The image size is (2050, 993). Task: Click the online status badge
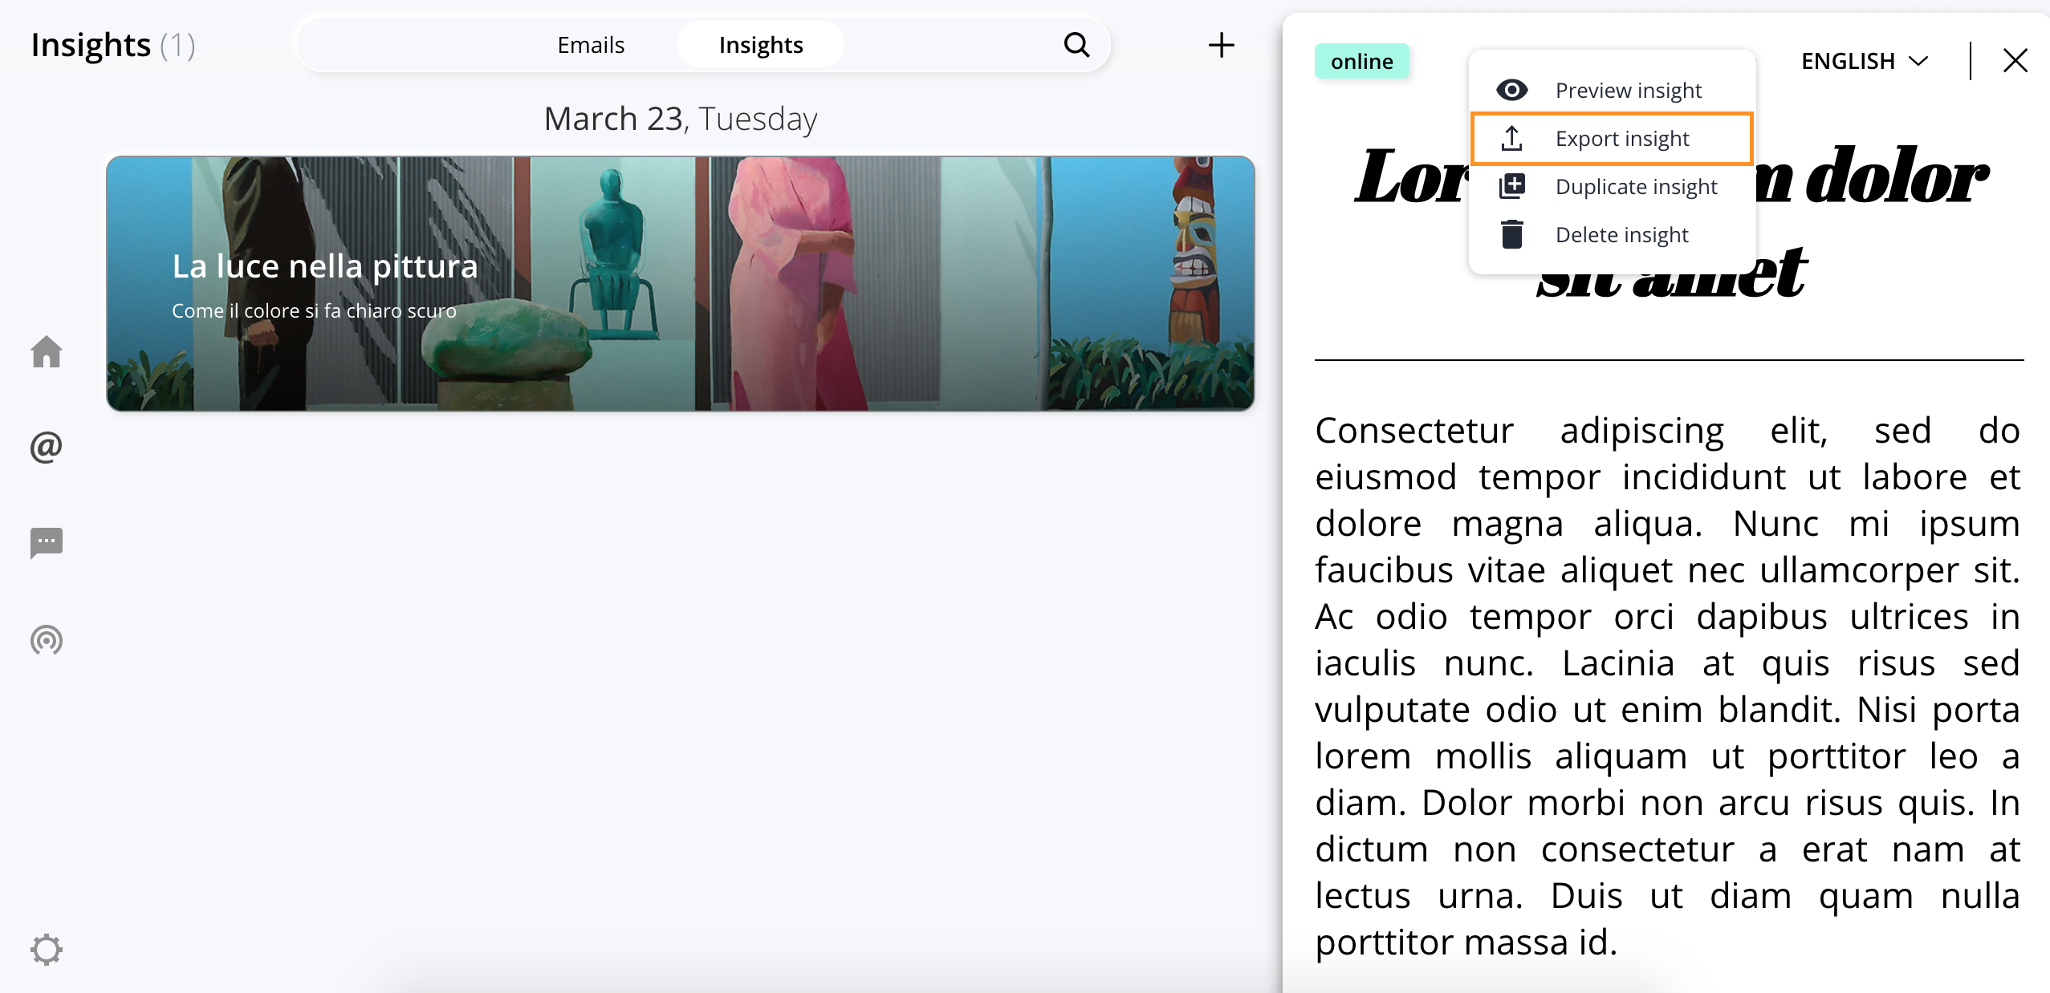[1362, 61]
